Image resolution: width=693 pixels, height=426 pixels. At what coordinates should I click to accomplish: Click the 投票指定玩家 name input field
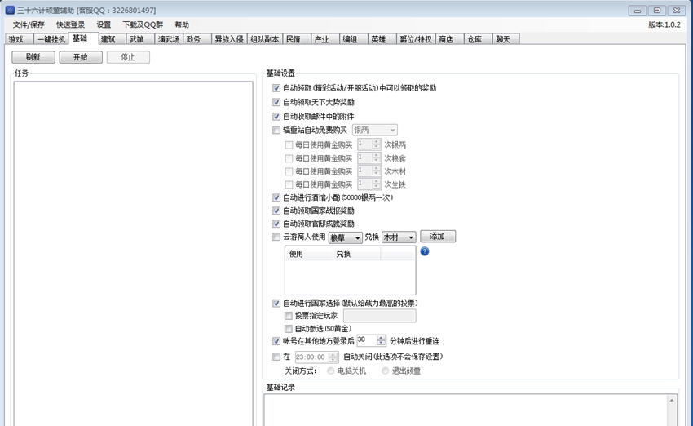pyautogui.click(x=379, y=316)
